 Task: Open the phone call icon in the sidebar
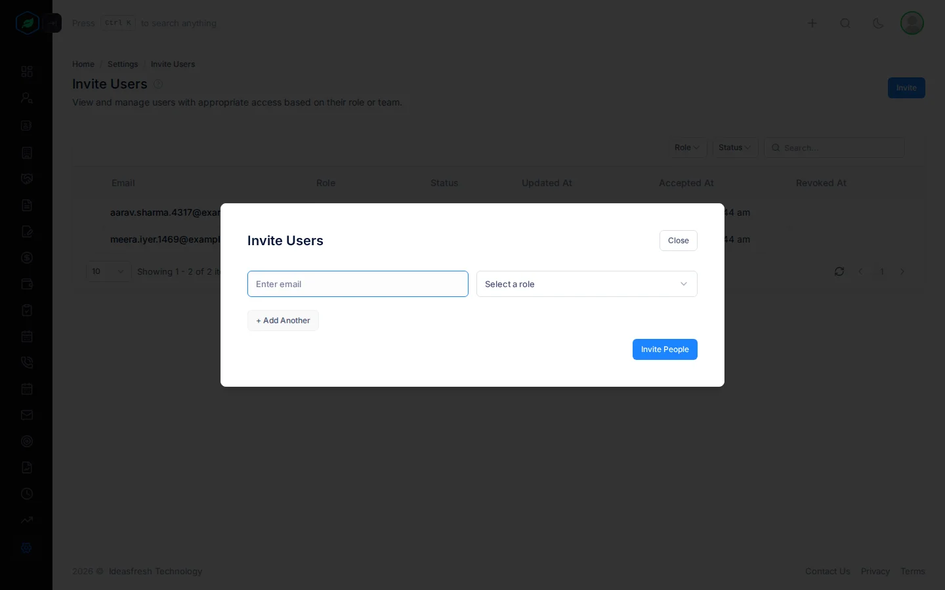(x=27, y=363)
